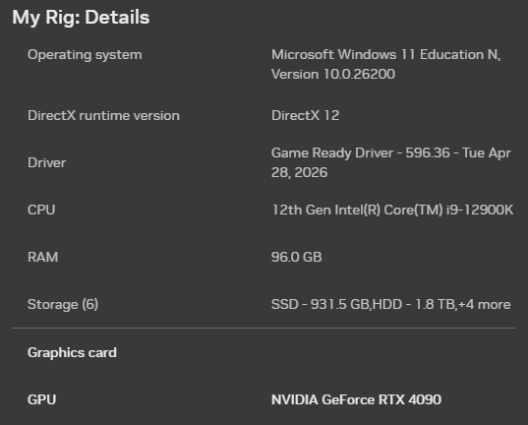Image resolution: width=528 pixels, height=425 pixels.
Task: Select the NVIDIA GeForce RTX 4090 value
Action: point(356,399)
